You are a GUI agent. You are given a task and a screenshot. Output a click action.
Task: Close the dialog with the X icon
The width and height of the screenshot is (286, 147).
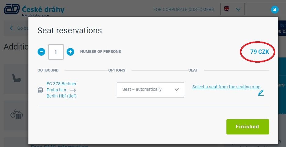point(275,10)
